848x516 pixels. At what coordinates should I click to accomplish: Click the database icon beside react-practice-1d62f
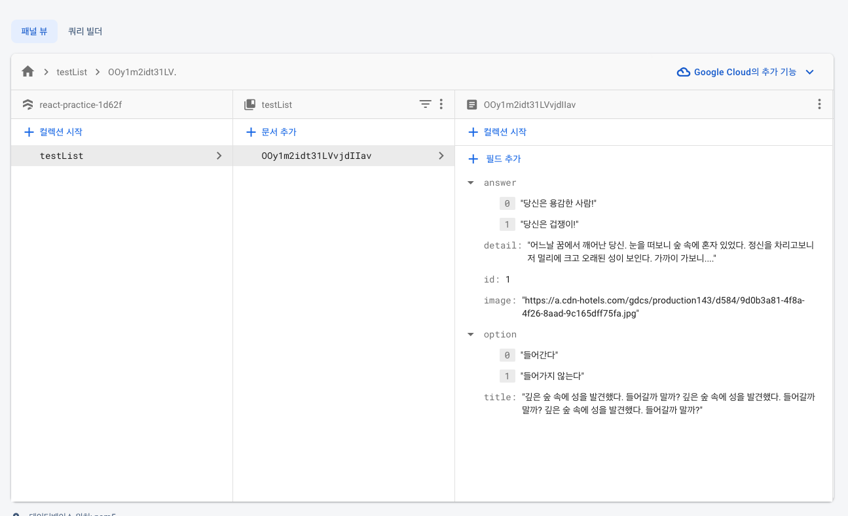[x=28, y=105]
